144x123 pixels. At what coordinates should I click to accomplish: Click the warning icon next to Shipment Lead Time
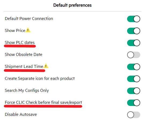[46, 66]
